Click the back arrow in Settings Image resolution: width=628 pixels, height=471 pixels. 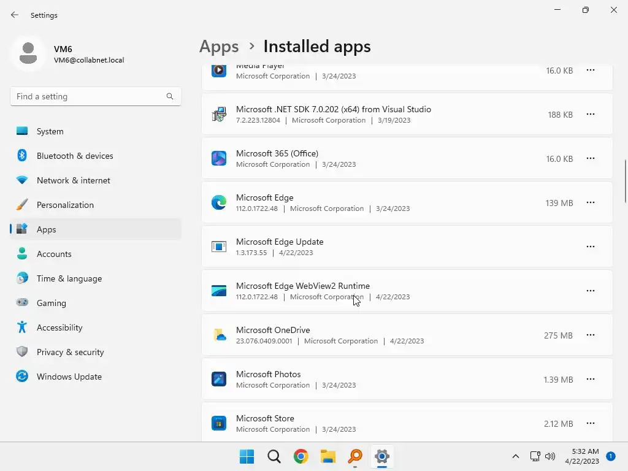[x=15, y=15]
